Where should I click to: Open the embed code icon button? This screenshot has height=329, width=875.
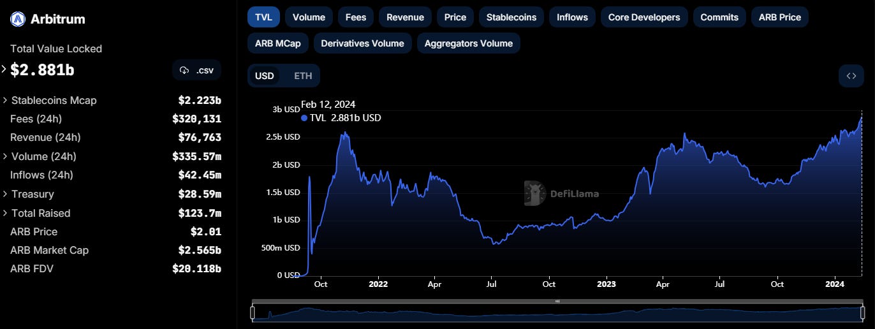(851, 76)
